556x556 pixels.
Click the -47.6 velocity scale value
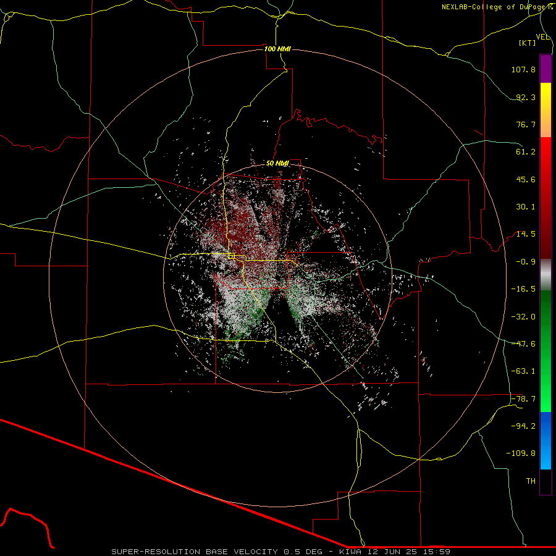[523, 344]
